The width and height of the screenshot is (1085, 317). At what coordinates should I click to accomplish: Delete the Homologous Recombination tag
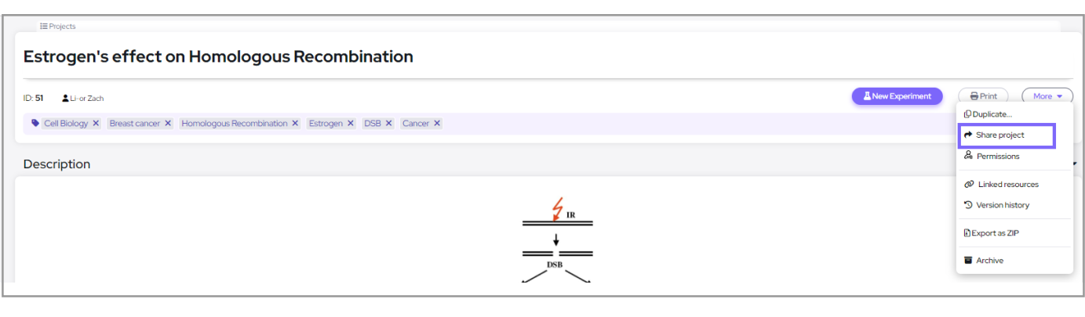pos(295,124)
